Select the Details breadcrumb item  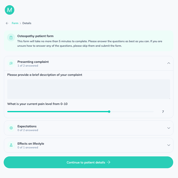(27, 23)
